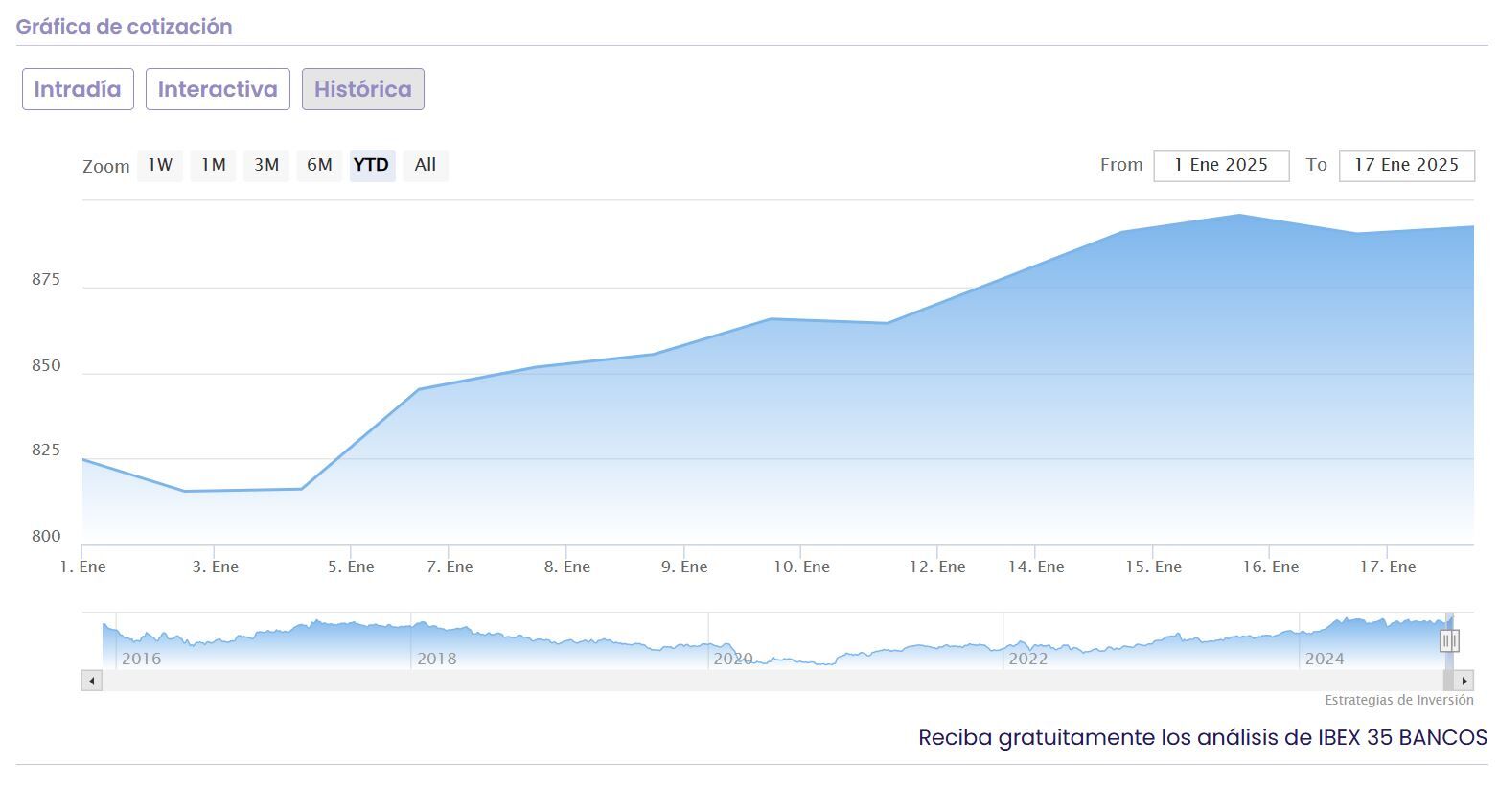Set zoom range to 1W
The height and width of the screenshot is (787, 1499).
click(160, 165)
